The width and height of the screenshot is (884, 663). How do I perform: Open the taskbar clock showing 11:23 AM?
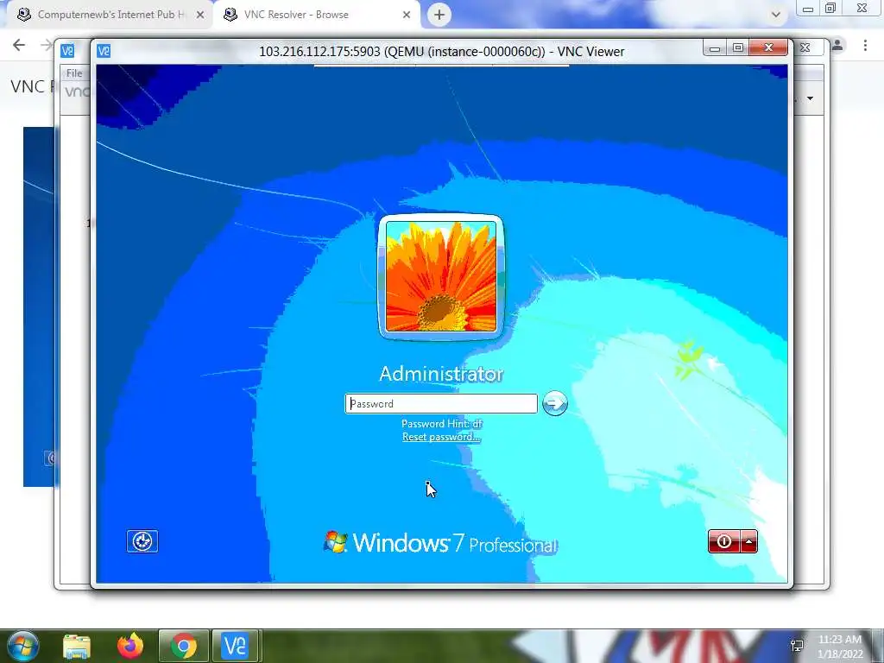(840, 647)
